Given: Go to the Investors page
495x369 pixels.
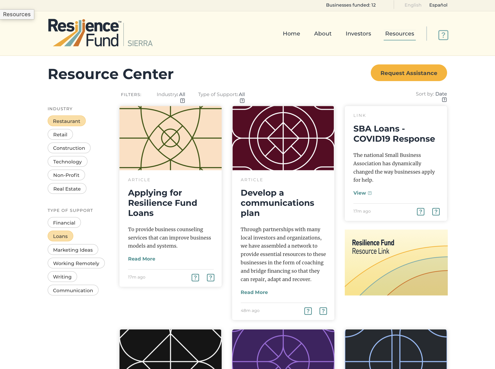Looking at the screenshot, I should tap(358, 33).
